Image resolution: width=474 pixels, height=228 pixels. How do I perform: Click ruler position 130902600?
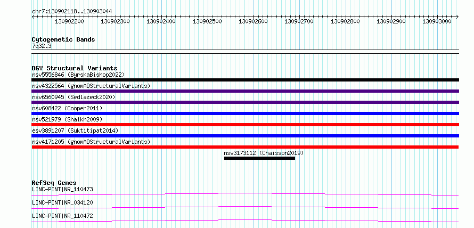click(x=254, y=21)
